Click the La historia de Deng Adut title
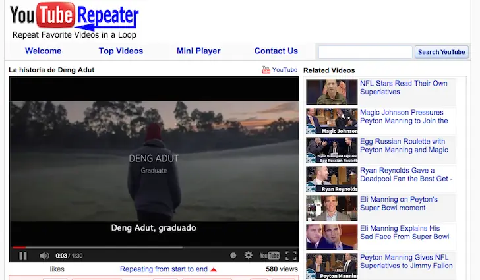This screenshot has width=480, height=280. [x=51, y=70]
